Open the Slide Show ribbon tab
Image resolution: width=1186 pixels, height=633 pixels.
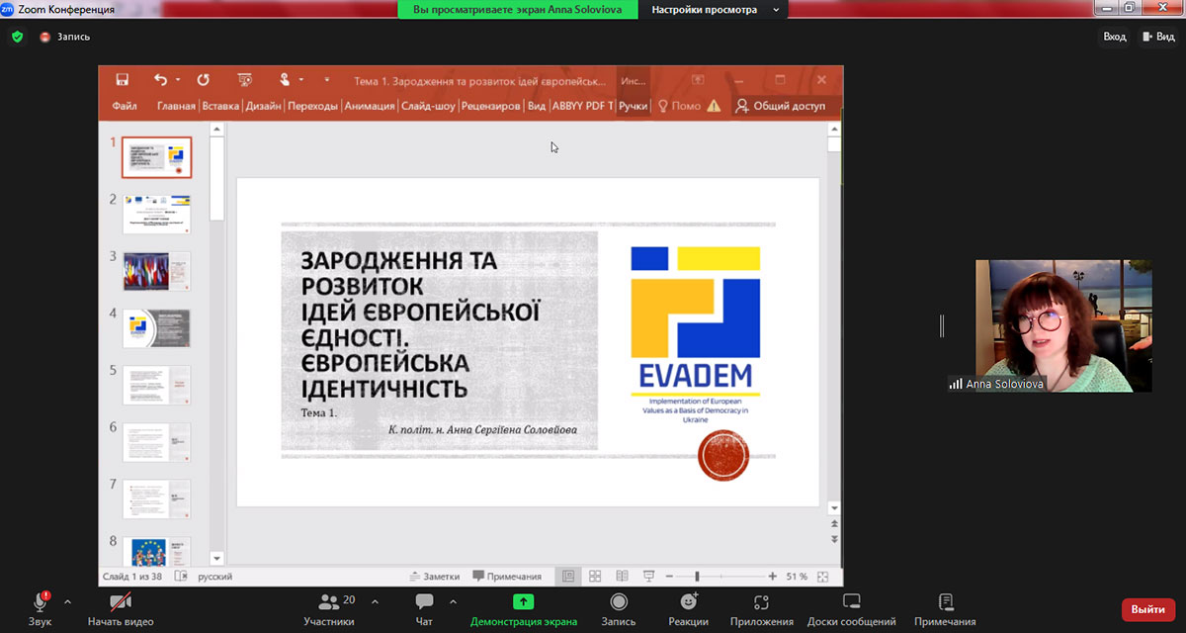428,106
